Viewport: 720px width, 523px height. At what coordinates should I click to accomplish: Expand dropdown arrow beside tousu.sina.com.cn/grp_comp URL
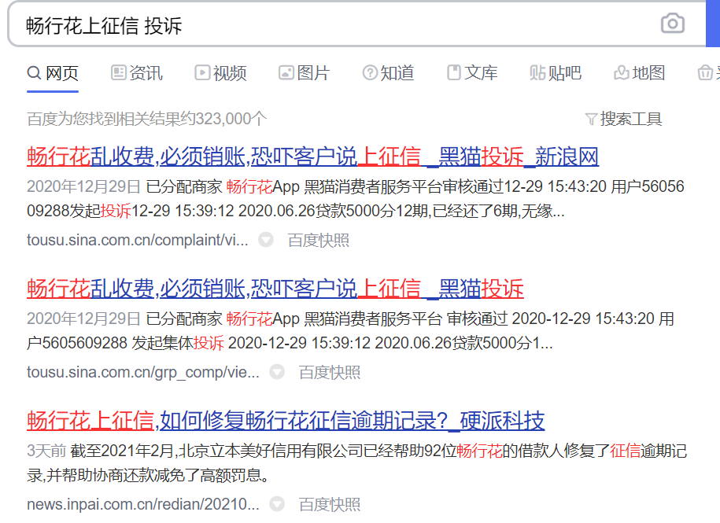pyautogui.click(x=277, y=372)
